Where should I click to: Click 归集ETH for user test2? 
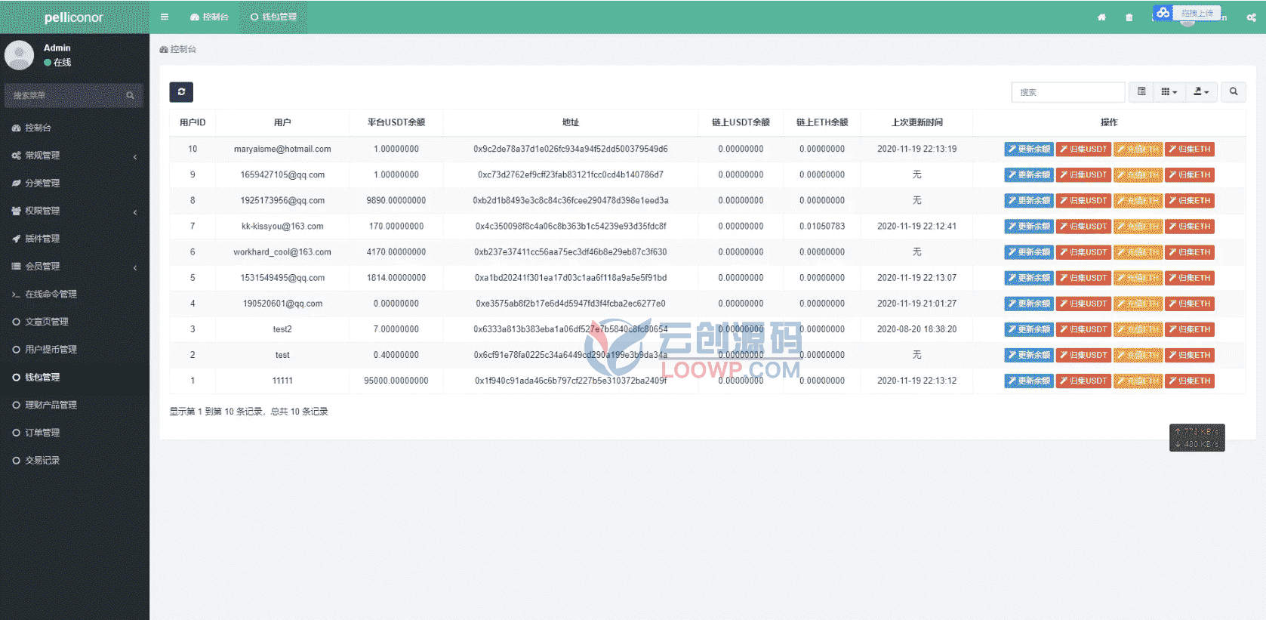point(1190,329)
